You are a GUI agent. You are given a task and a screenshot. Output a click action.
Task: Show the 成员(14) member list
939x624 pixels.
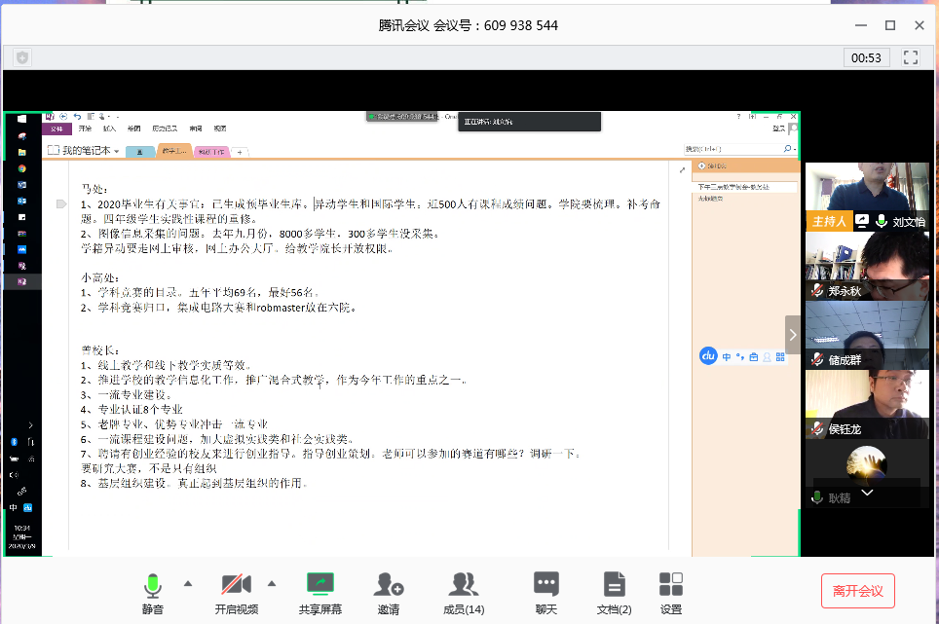pos(463,589)
